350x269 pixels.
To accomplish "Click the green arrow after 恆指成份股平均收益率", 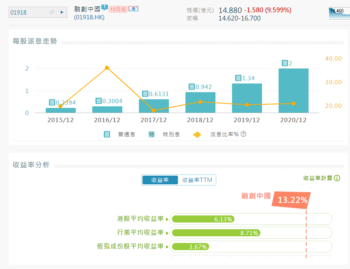I will pyautogui.click(x=167, y=247).
